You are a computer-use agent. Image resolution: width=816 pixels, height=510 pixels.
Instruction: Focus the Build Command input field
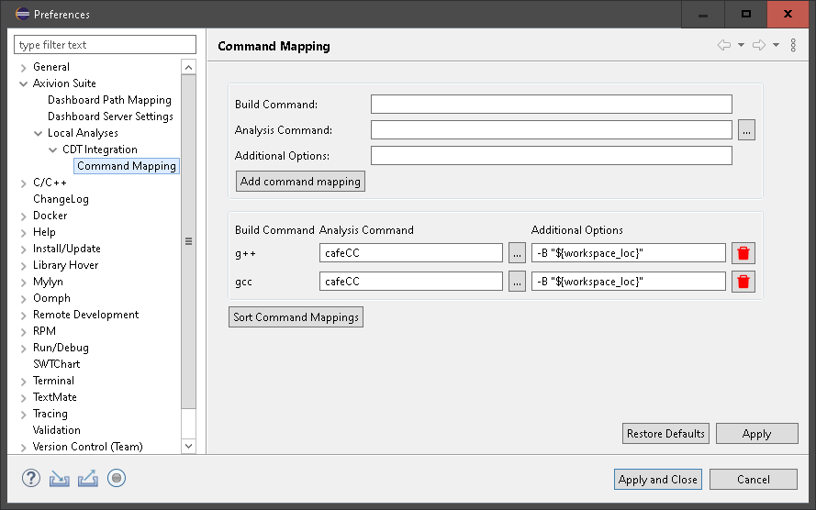(551, 104)
